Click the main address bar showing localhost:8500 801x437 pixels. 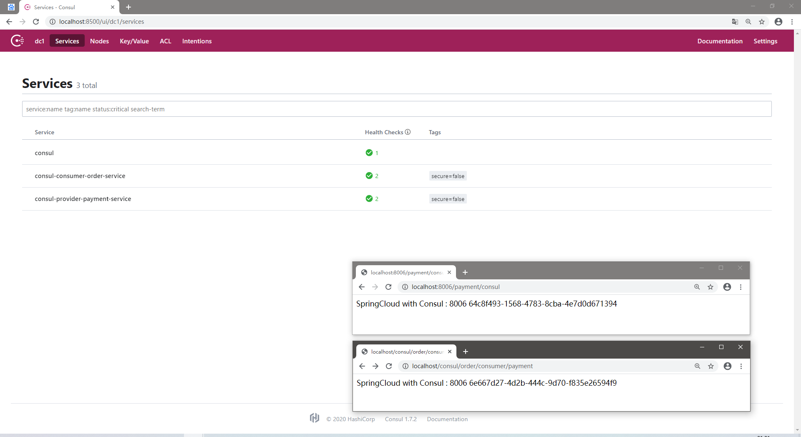pyautogui.click(x=388, y=22)
